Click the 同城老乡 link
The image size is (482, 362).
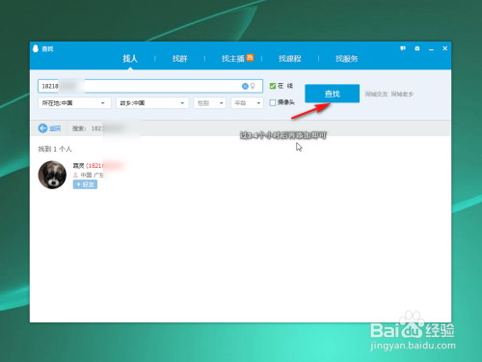click(x=402, y=94)
